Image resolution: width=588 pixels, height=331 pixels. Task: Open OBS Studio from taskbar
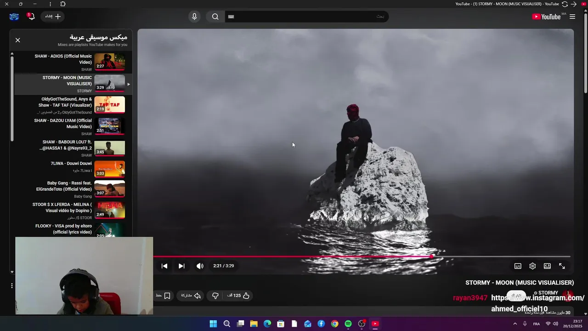(x=362, y=324)
